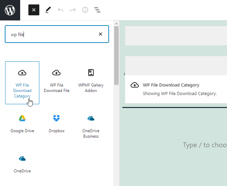227x186 pixels.
Task: Add the OneDrive Business block
Action: [x=91, y=126]
